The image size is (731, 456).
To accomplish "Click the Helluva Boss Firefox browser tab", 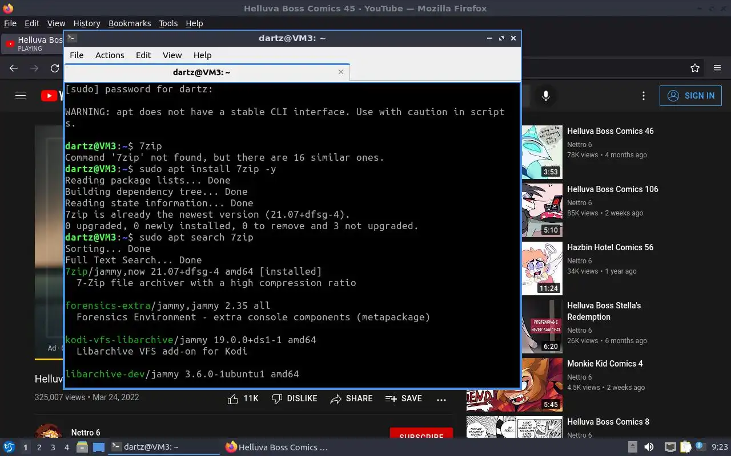I will [x=33, y=44].
